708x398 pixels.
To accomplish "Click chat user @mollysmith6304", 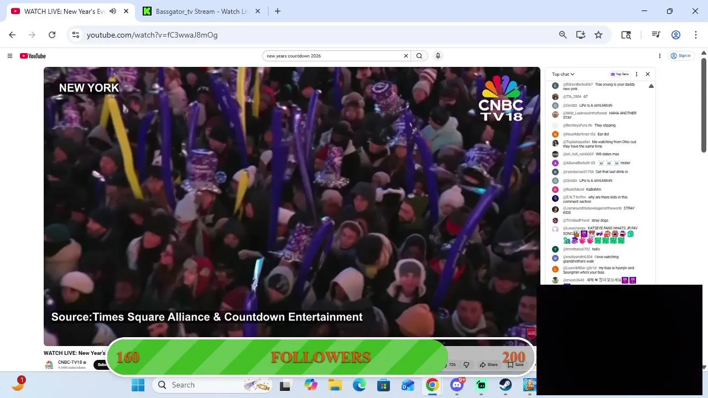I will (x=577, y=257).
